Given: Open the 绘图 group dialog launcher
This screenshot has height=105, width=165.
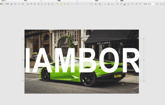Looking at the screenshot, I should coord(116,1).
